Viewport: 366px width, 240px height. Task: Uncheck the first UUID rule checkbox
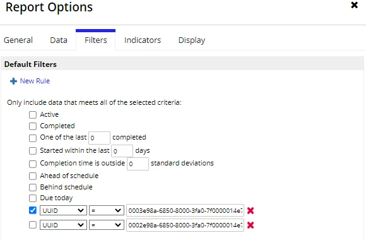point(33,210)
